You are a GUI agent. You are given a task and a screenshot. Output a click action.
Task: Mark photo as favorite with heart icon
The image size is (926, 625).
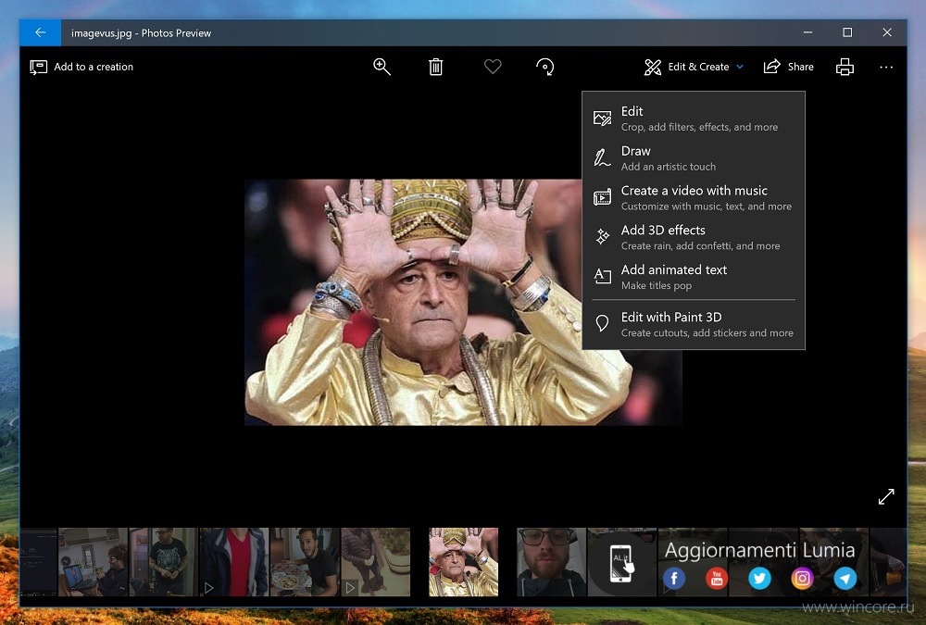click(493, 67)
